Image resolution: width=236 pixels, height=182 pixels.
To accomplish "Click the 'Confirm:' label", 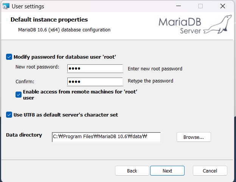I will (25, 82).
